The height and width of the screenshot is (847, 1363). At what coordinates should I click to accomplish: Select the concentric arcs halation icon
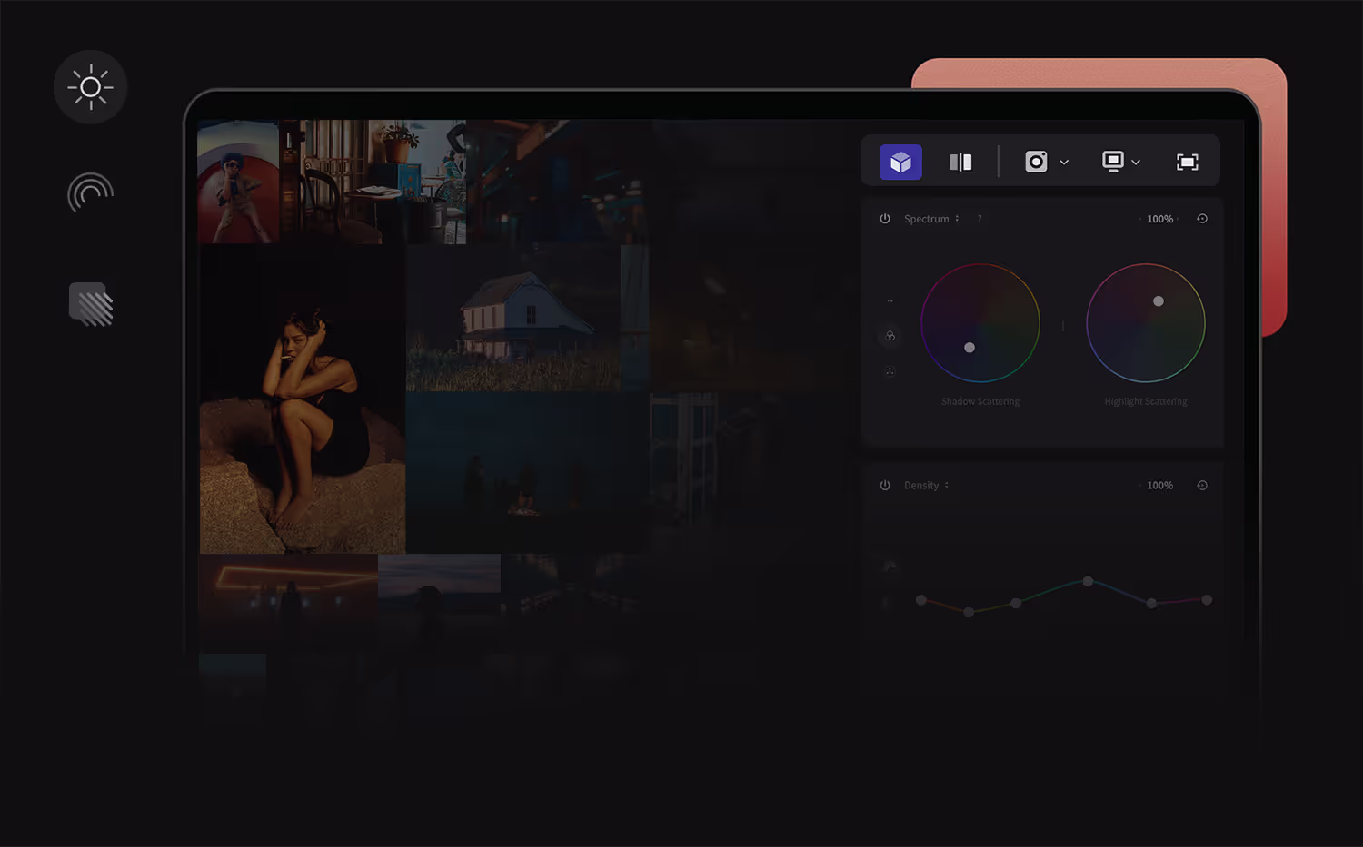click(x=90, y=192)
